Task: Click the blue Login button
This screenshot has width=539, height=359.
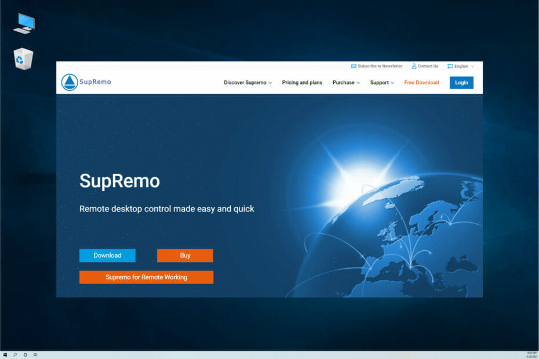Action: (461, 82)
